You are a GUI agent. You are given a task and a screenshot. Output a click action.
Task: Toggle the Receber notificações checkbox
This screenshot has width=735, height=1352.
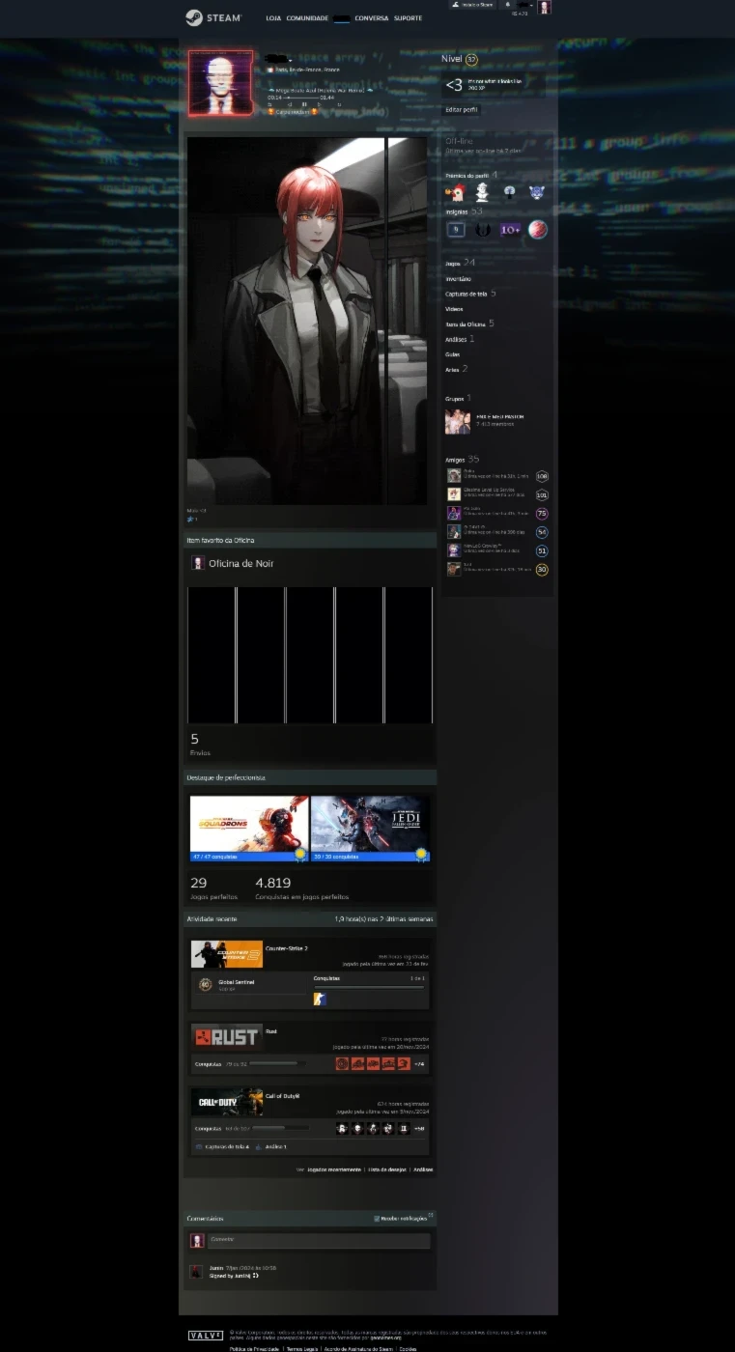pyautogui.click(x=377, y=1219)
